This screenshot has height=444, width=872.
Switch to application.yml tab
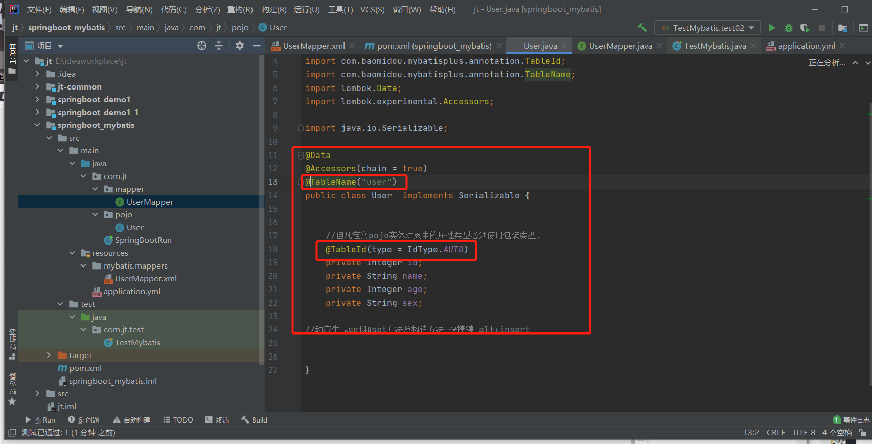pos(806,46)
